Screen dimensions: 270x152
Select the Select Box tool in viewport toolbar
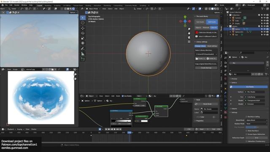[83, 18]
